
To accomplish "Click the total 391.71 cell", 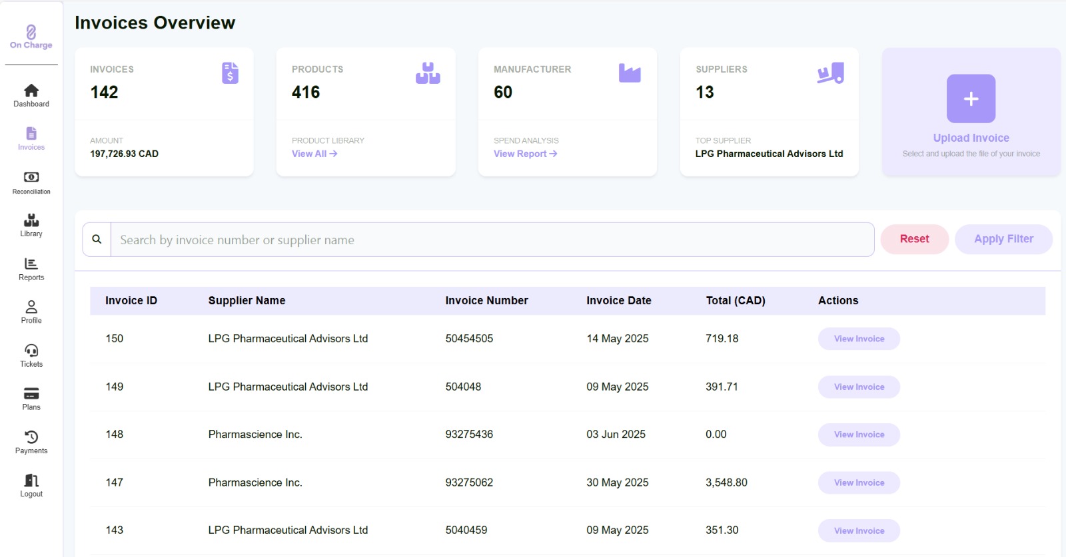I will 722,387.
